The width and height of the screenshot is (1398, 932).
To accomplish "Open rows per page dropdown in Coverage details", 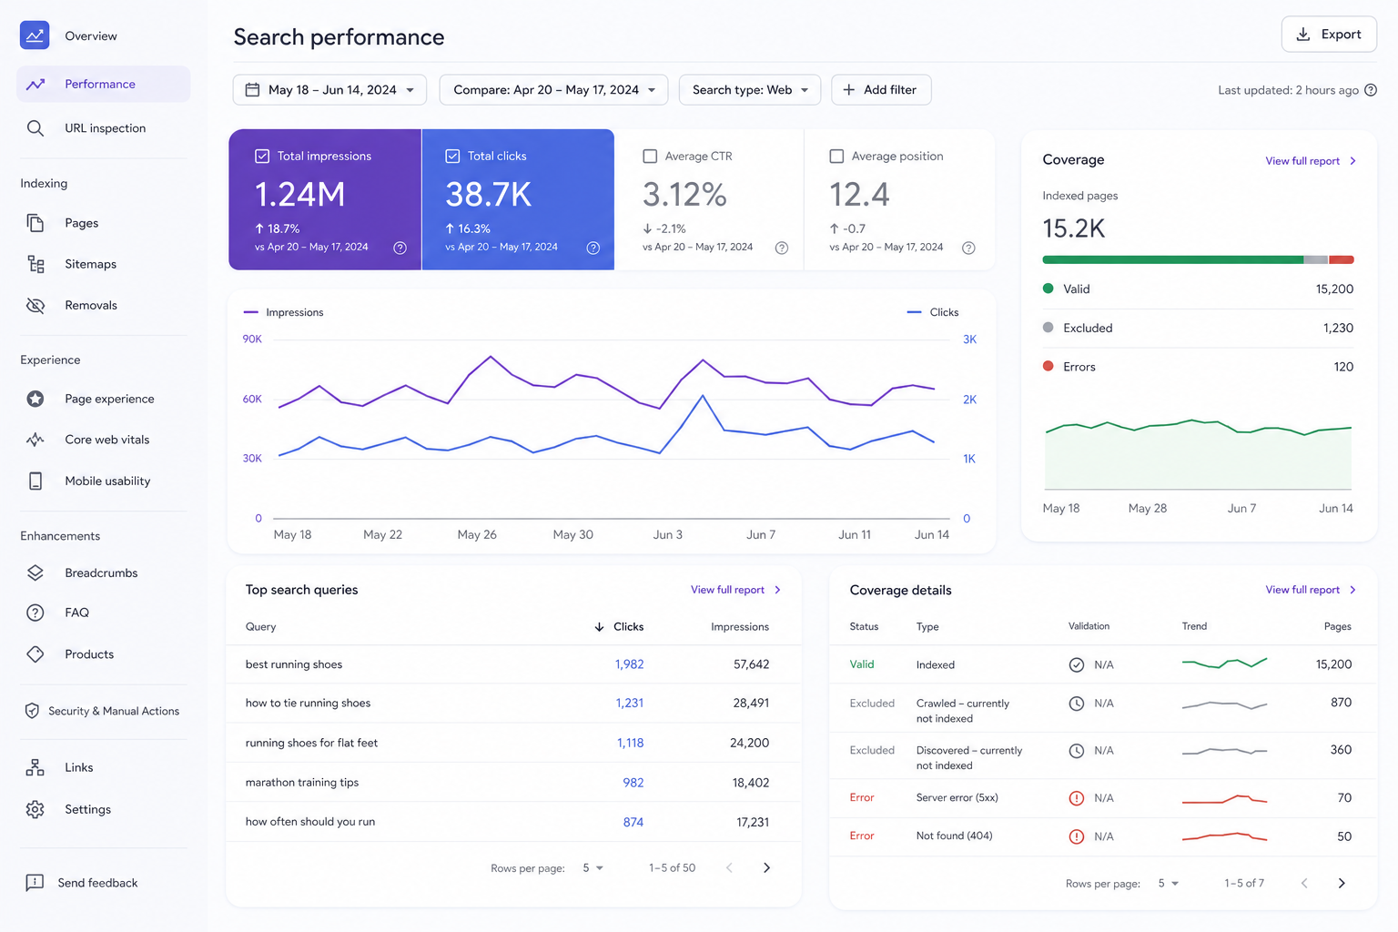I will coord(1169,884).
